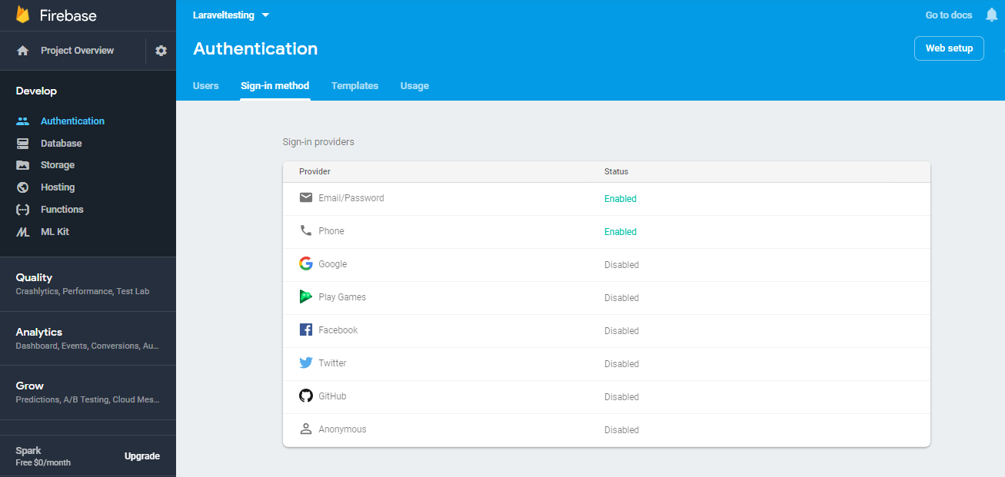Switch to the Users tab
Screen dimensions: 1005x477
click(206, 86)
